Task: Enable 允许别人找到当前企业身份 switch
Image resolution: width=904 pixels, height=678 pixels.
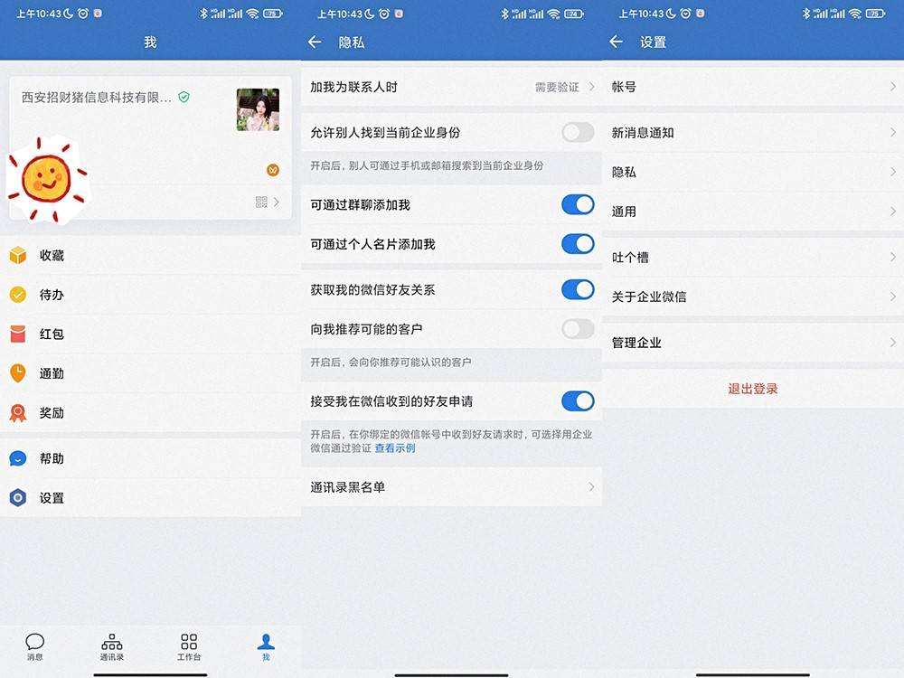Action: point(578,133)
